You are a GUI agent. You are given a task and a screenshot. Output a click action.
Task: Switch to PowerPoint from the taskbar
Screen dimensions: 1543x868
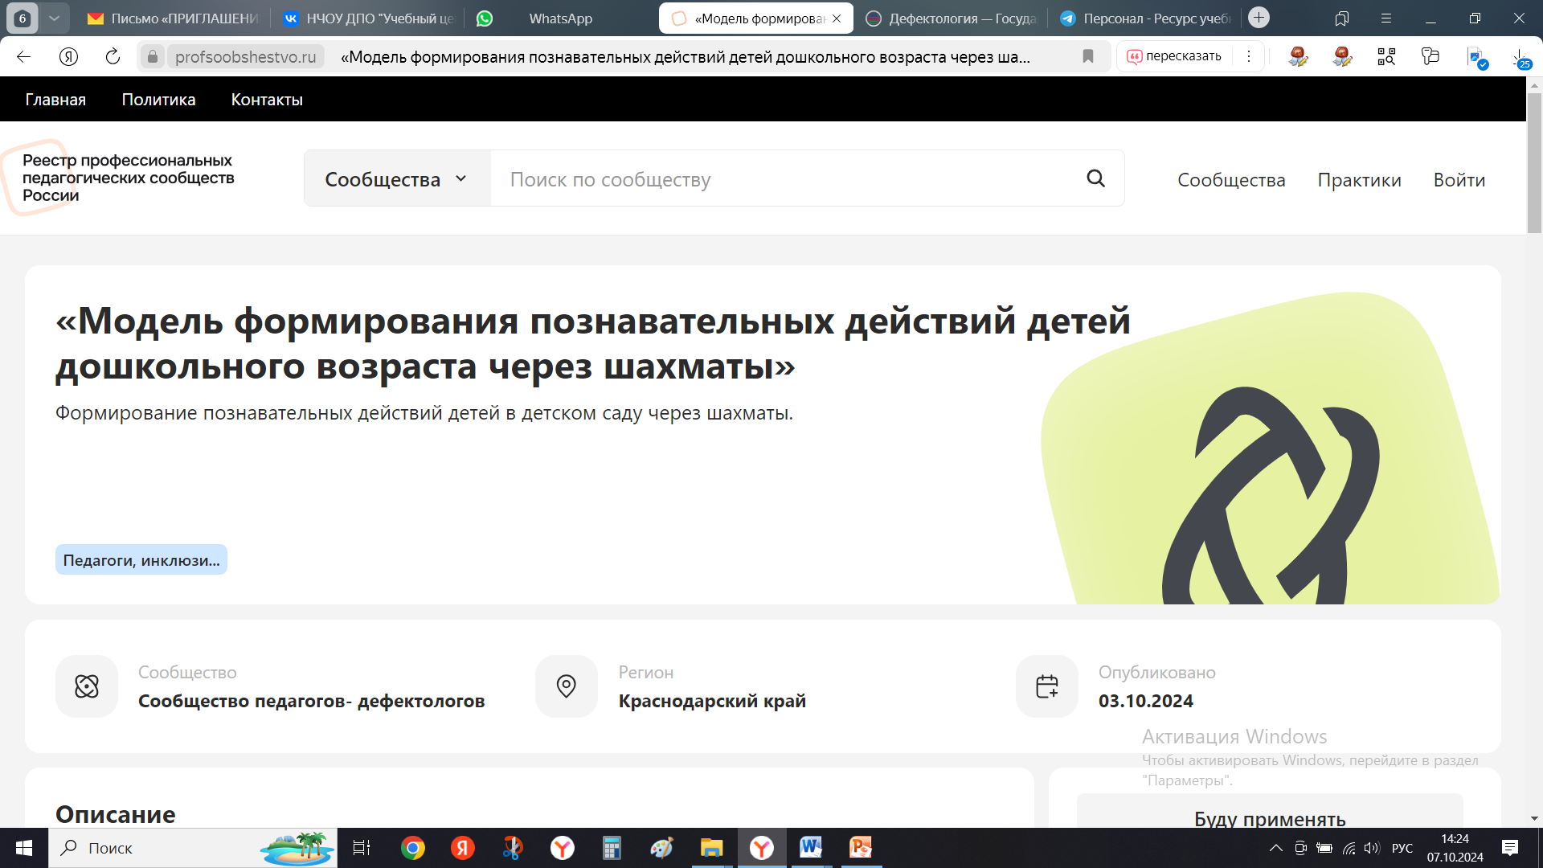(x=861, y=848)
